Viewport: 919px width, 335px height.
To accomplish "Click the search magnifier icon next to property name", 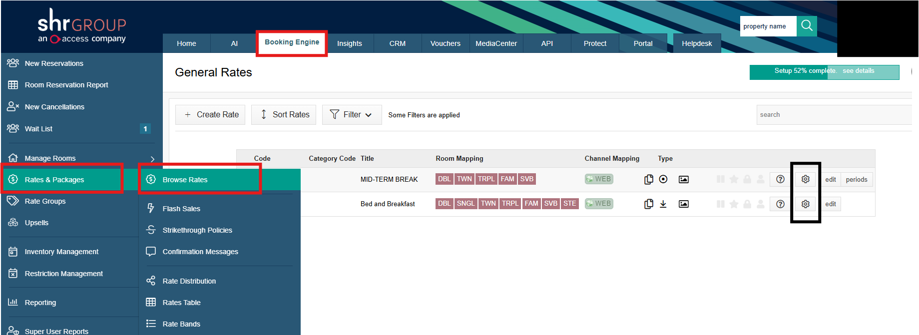I will point(807,26).
